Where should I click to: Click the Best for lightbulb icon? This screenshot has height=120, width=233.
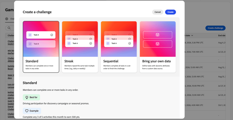(x=27, y=97)
